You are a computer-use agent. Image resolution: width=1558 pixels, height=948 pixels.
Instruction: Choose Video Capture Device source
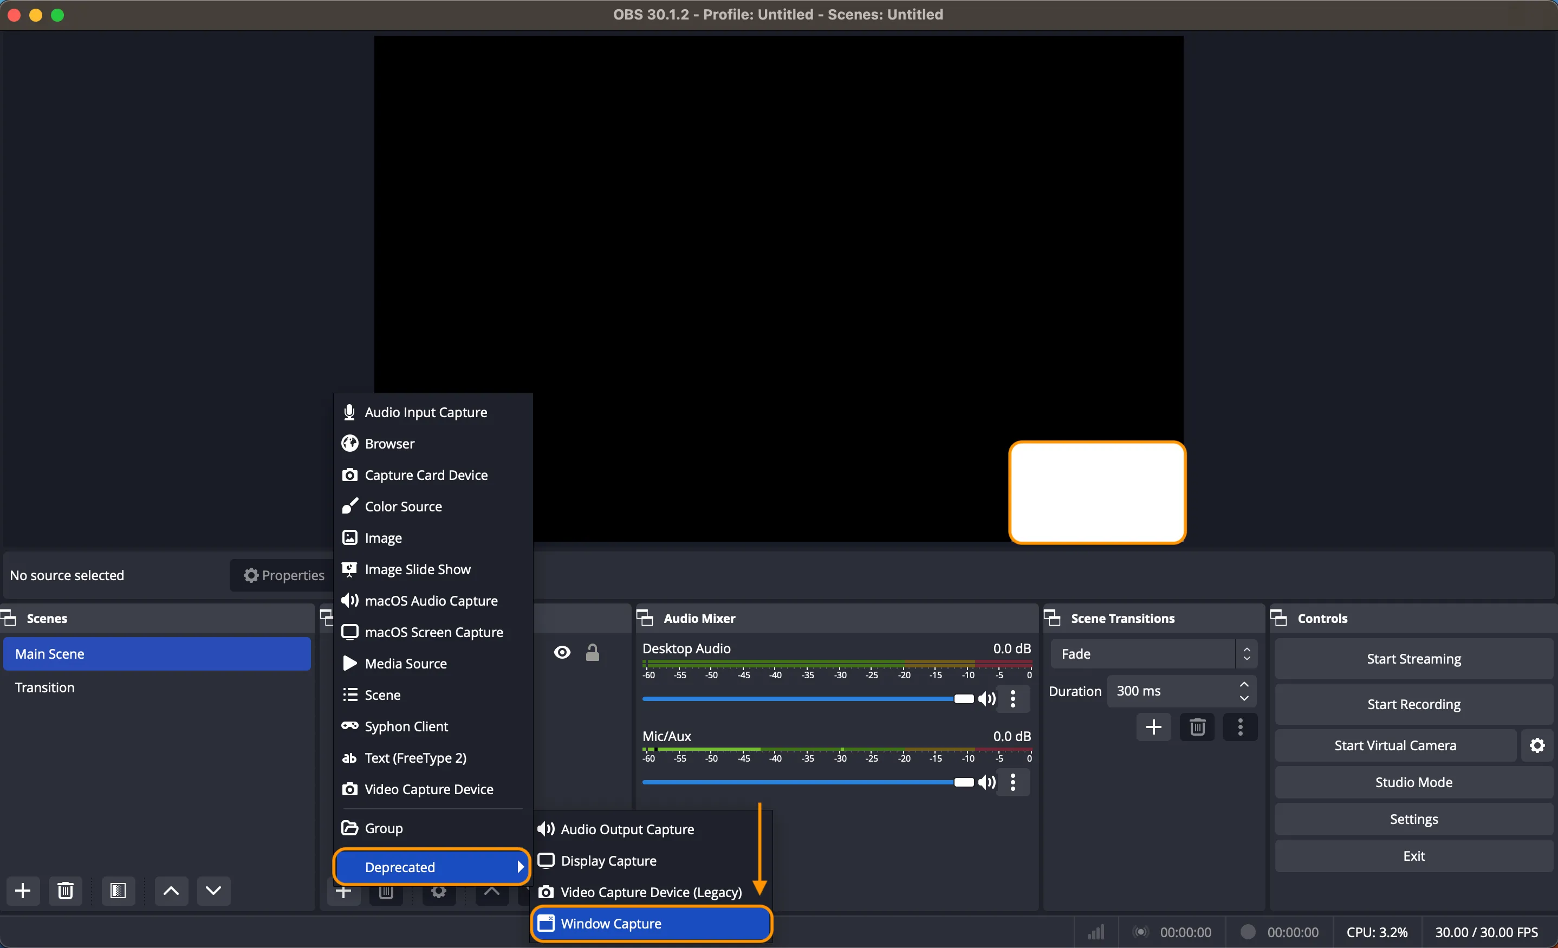point(433,789)
